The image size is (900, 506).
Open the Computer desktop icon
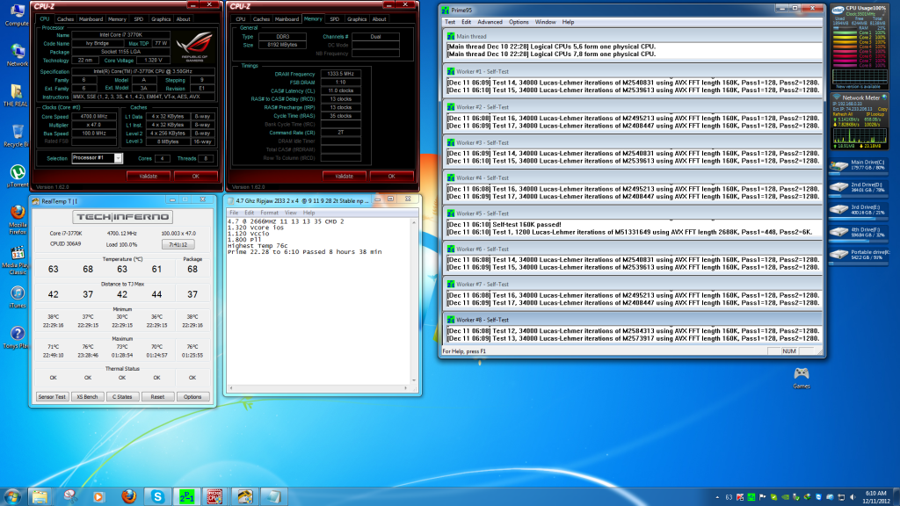[16, 15]
